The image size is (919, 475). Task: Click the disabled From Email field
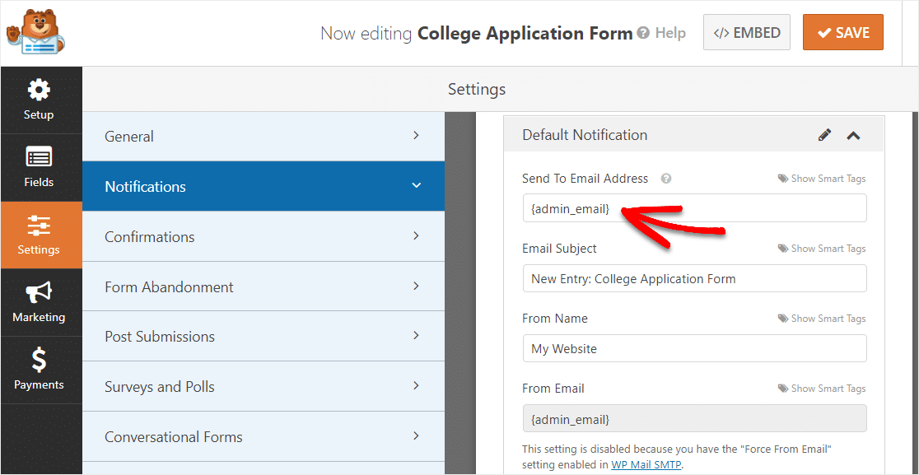[694, 419]
